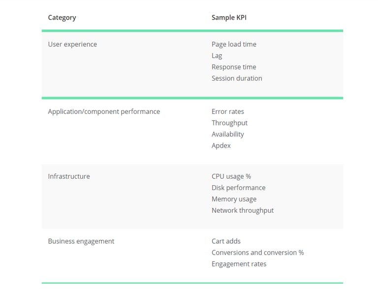
Task: Select the User experience category cell
Action: (x=72, y=44)
